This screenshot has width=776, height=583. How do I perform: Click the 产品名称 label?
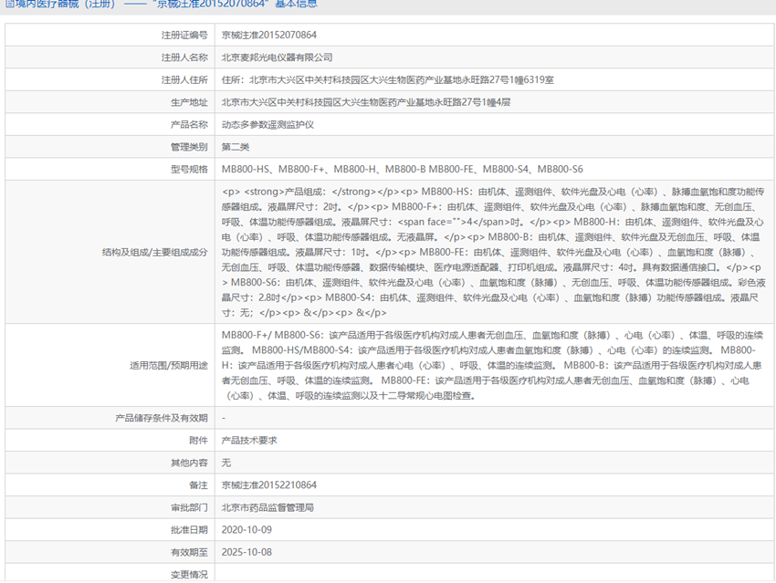click(x=189, y=125)
